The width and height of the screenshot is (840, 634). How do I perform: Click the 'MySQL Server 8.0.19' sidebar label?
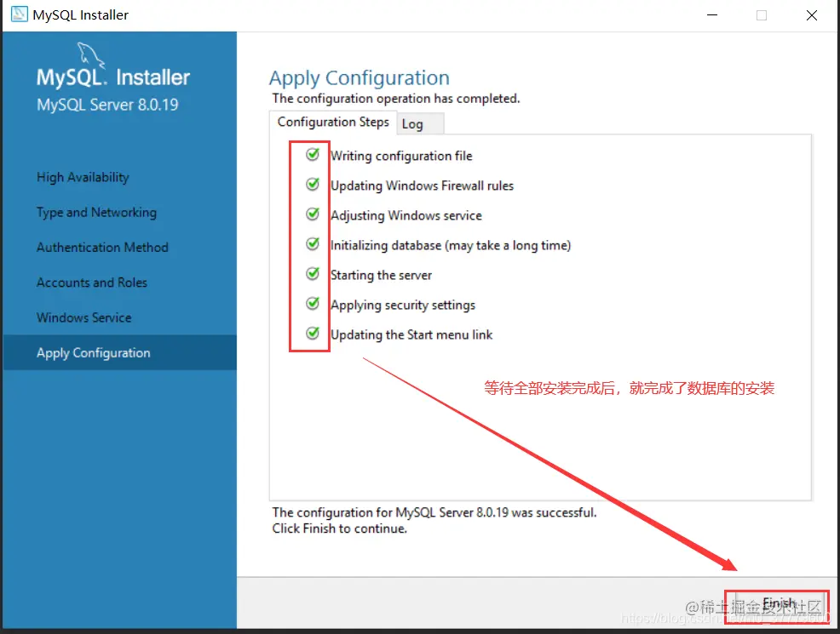(107, 105)
